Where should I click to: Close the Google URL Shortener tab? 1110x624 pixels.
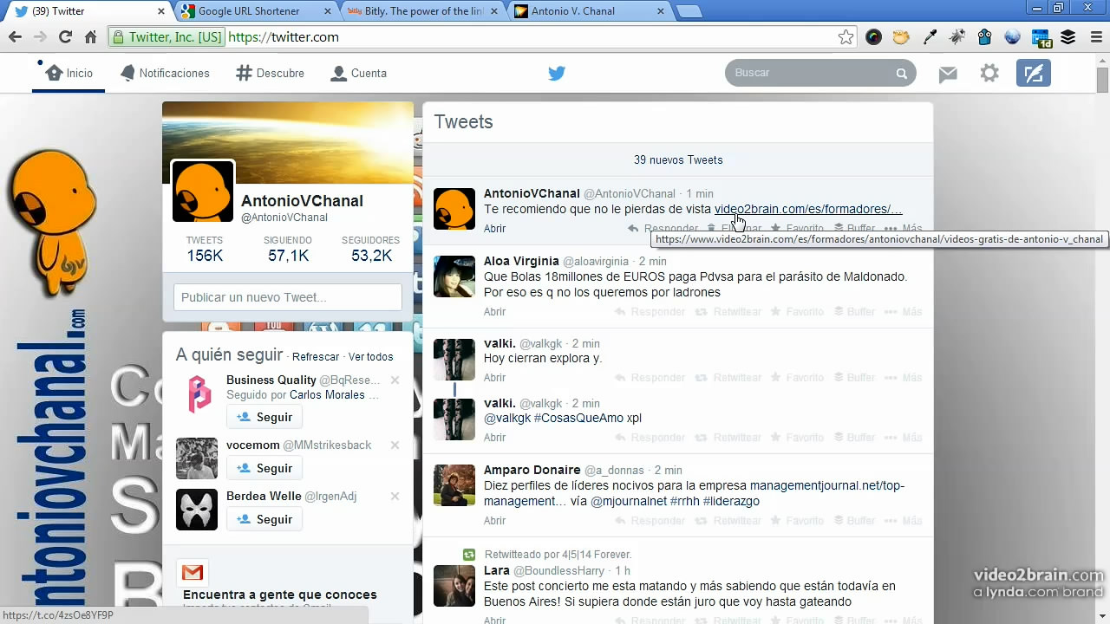326,11
